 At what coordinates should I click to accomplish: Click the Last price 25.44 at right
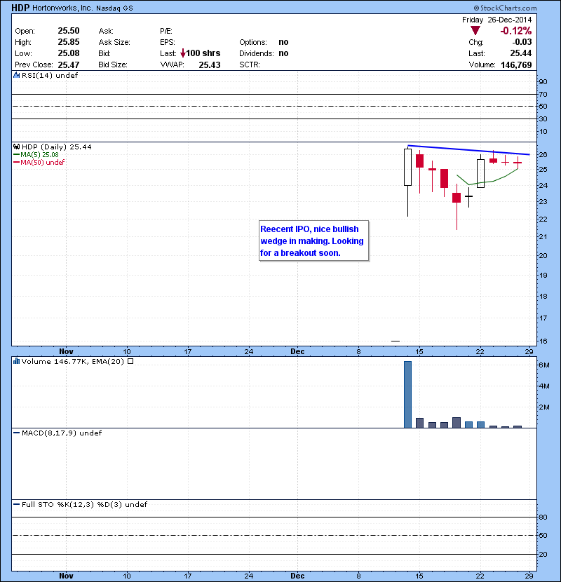pos(521,53)
